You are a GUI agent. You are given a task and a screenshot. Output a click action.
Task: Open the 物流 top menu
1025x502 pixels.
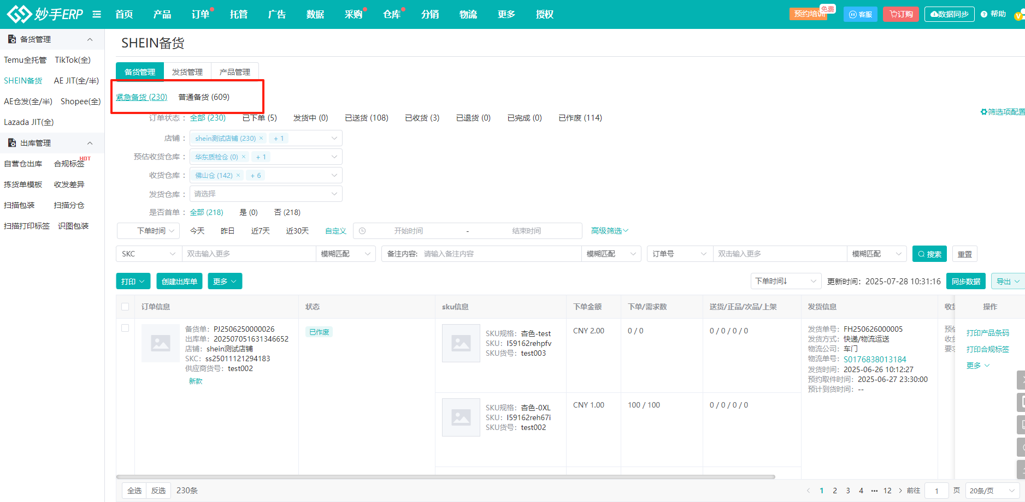point(468,14)
